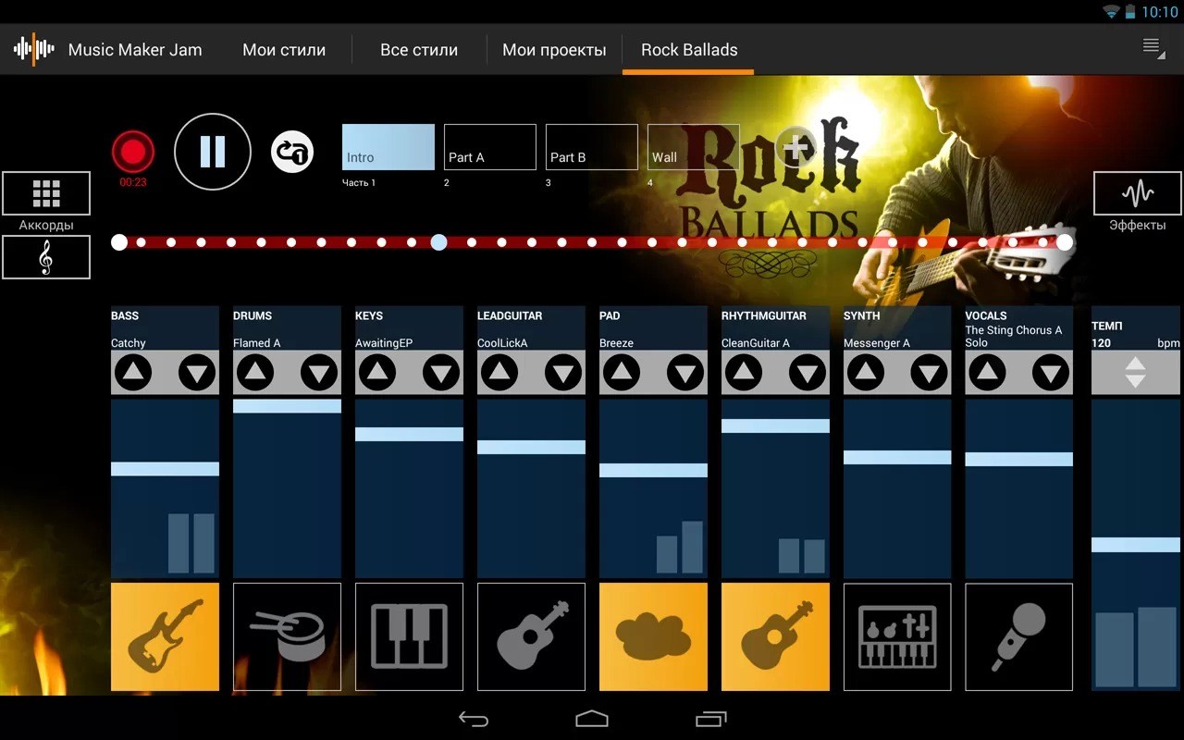The width and height of the screenshot is (1184, 740).
Task: Click the Pad down arrow button
Action: 685,373
